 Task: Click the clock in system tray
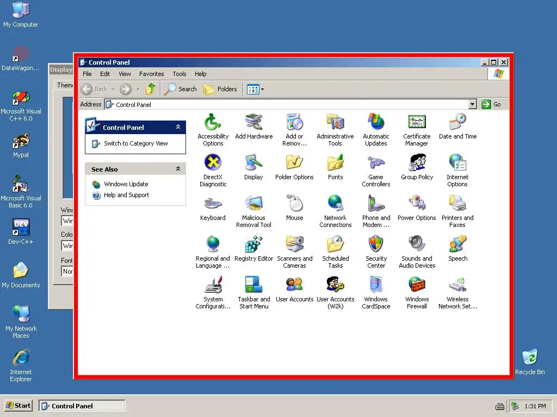[x=535, y=406]
